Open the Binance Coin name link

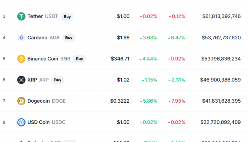tap(43, 59)
